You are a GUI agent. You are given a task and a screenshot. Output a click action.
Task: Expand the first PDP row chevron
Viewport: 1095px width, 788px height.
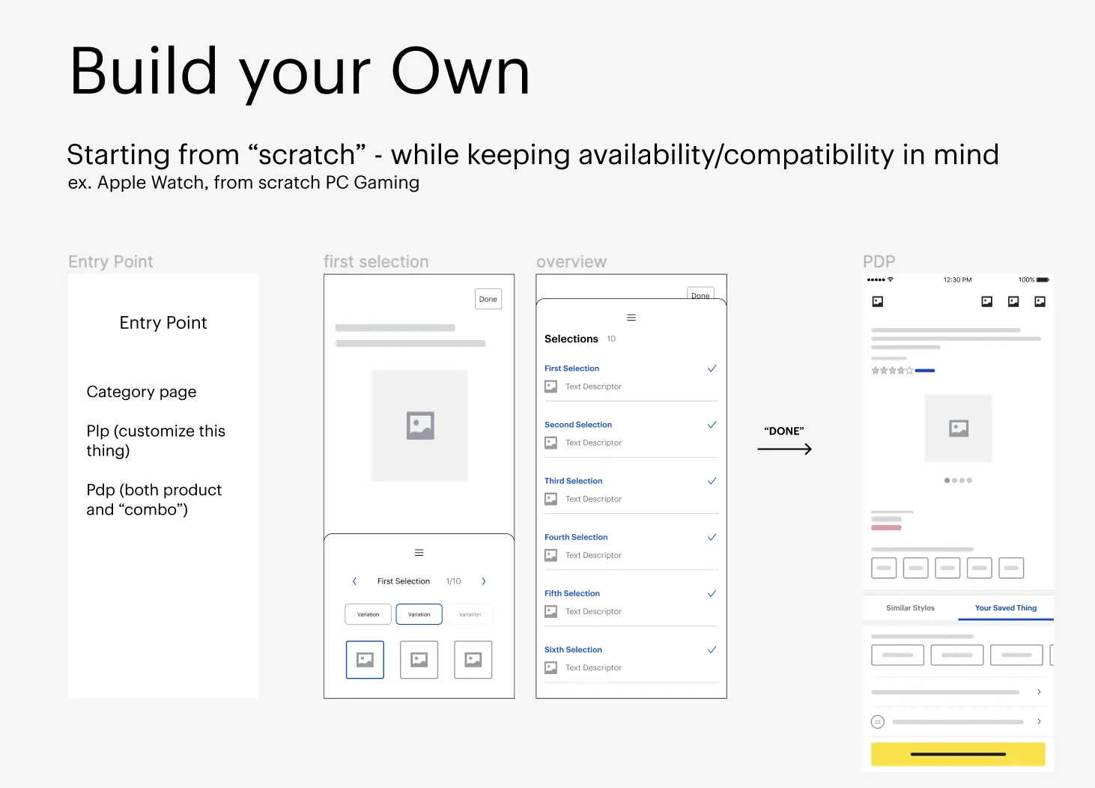[1039, 691]
